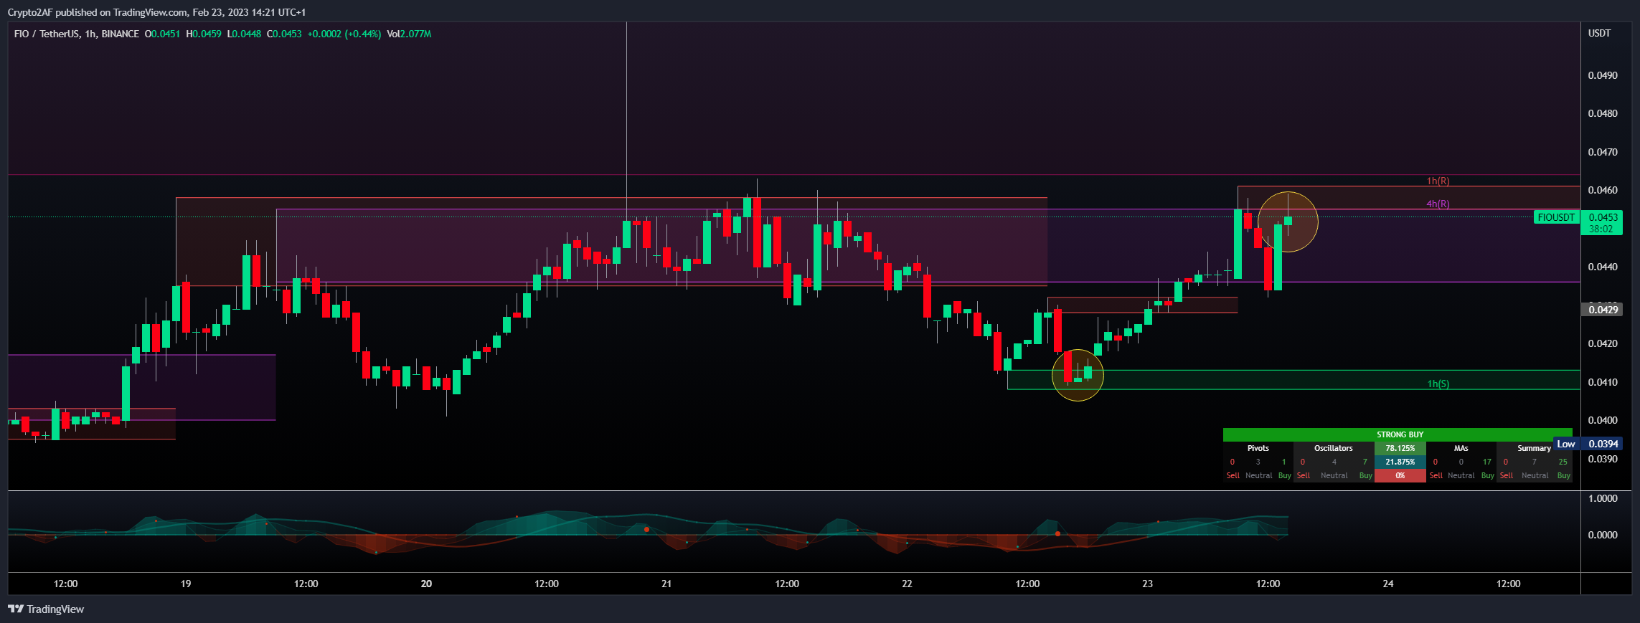Viewport: 1640px width, 623px height.
Task: Click the published-by header text Crypto2AF
Action: coord(31,12)
